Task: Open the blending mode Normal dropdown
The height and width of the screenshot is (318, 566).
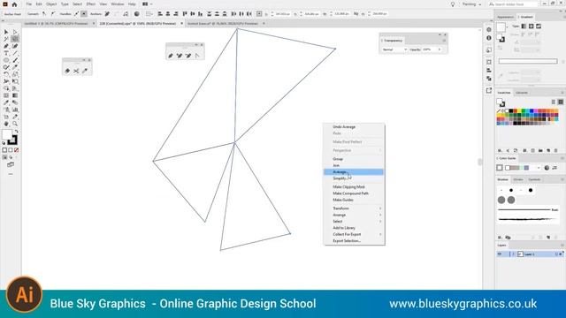Action: tap(394, 49)
